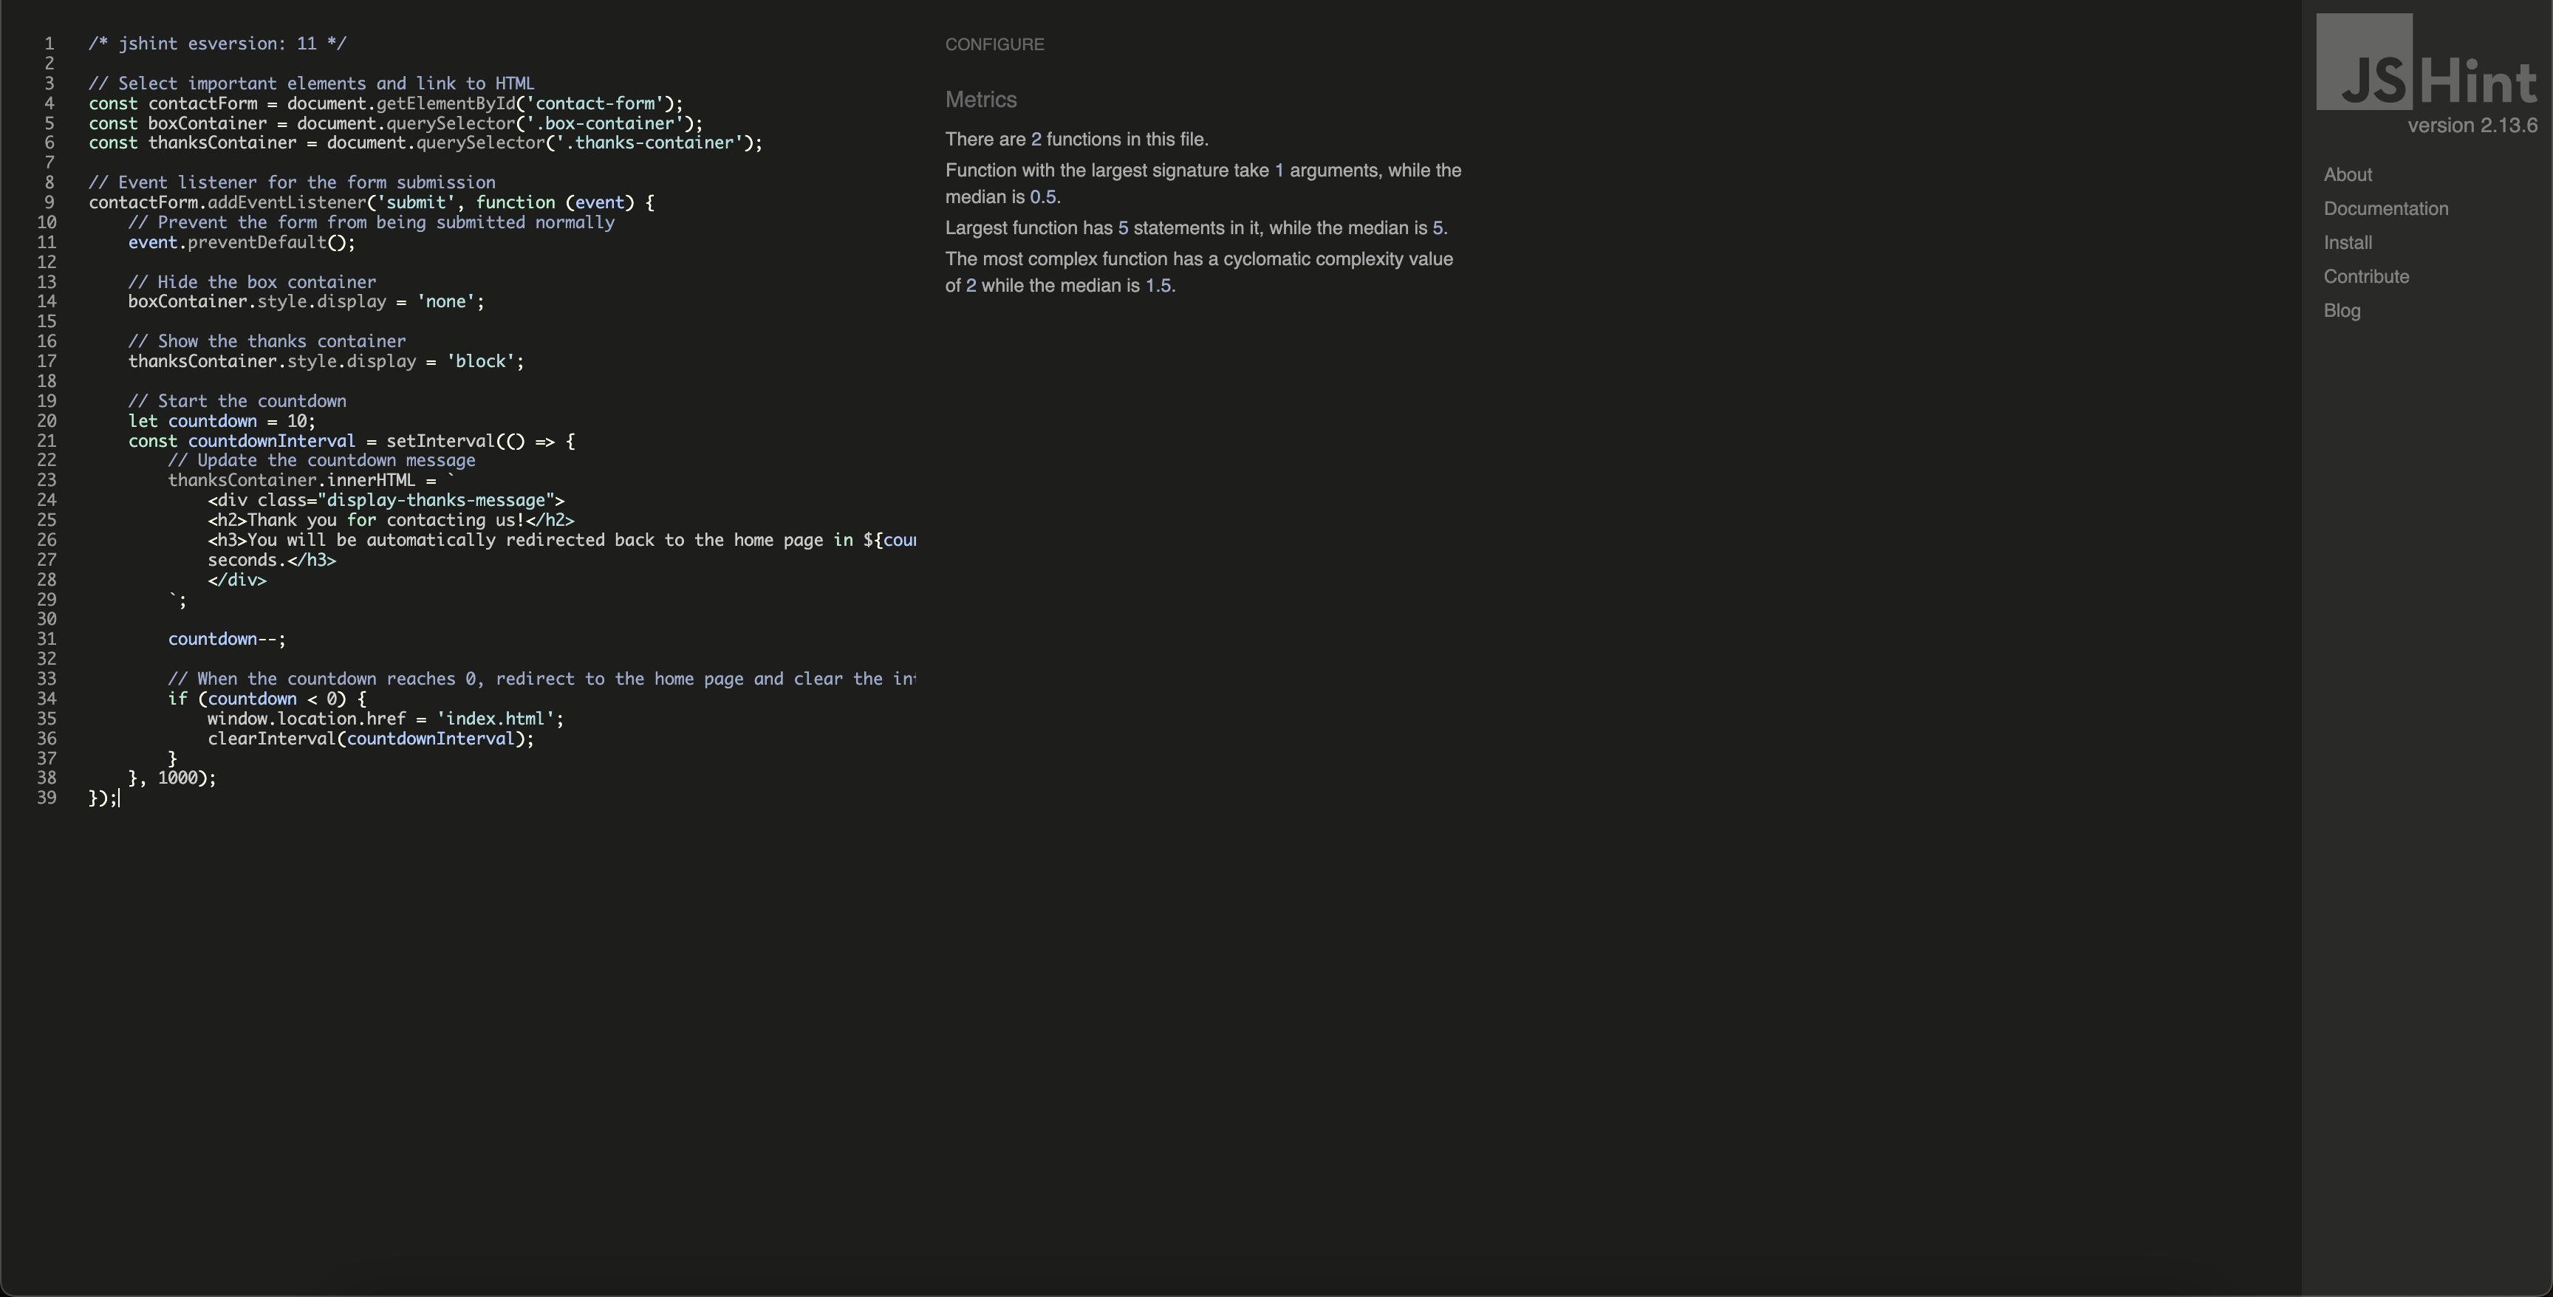Click the 'if (countdown < 0)' line

pyautogui.click(x=267, y=699)
